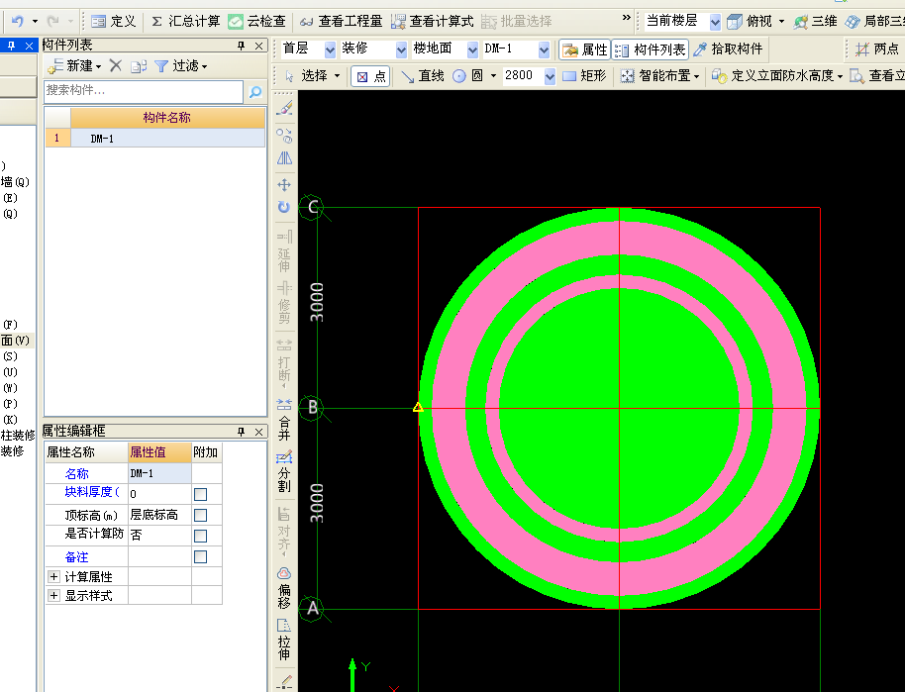The width and height of the screenshot is (905, 692).
Task: Tick the 备注 附加 checkbox
Action: 200,557
